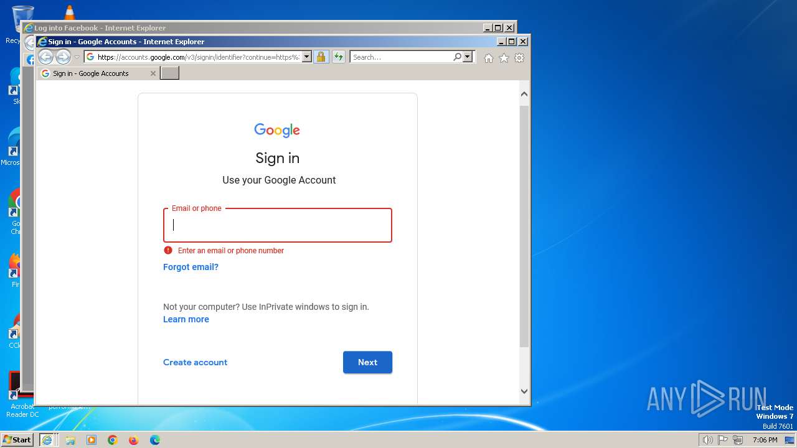This screenshot has width=797, height=448.
Task: Click the address bar URL field
Action: click(198, 57)
